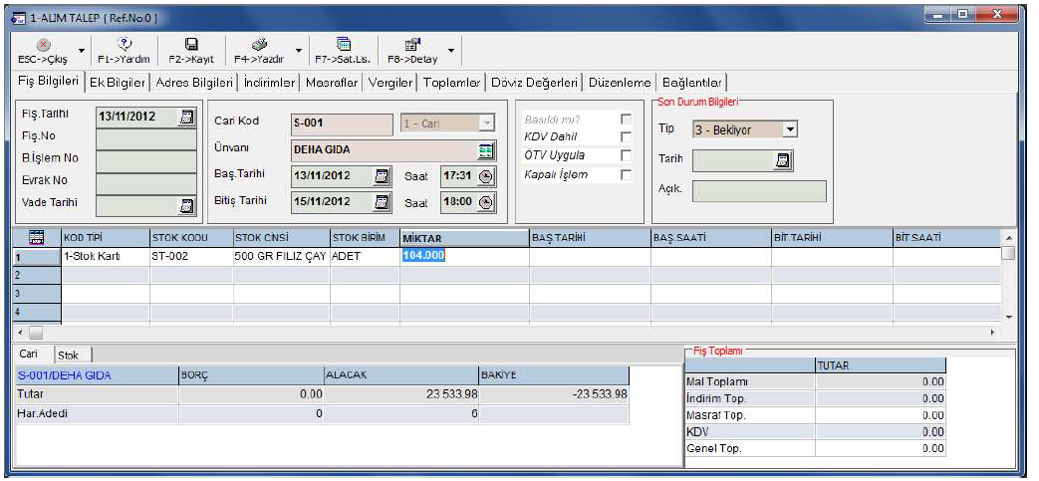Switch to the Adres Bilgileri tab
Viewport: 1039px width, 481px height.
(x=195, y=82)
